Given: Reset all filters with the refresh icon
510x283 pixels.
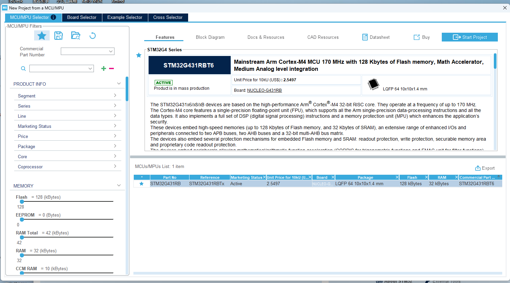Looking at the screenshot, I should (93, 35).
